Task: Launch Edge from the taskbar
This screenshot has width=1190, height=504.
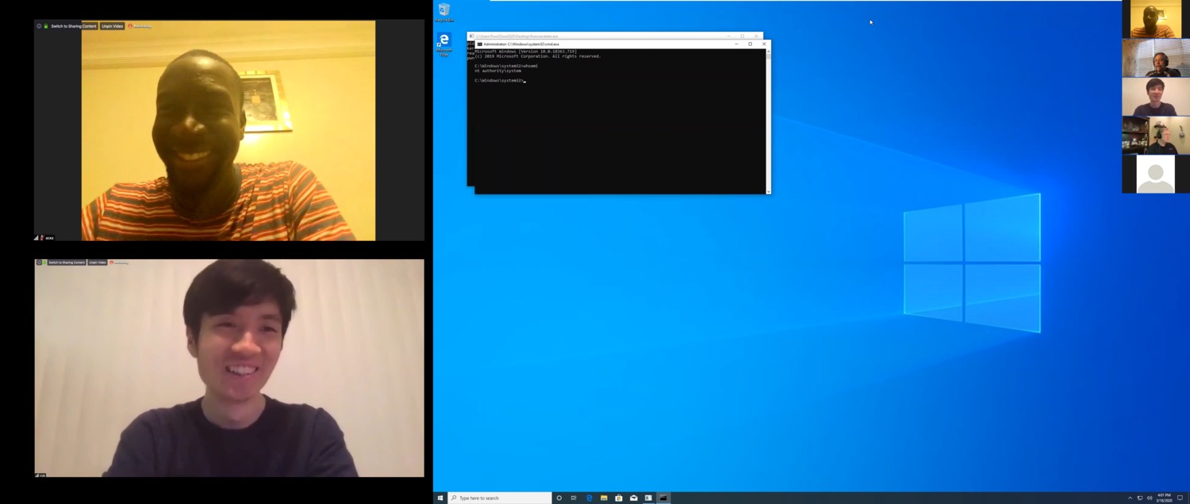Action: click(589, 498)
